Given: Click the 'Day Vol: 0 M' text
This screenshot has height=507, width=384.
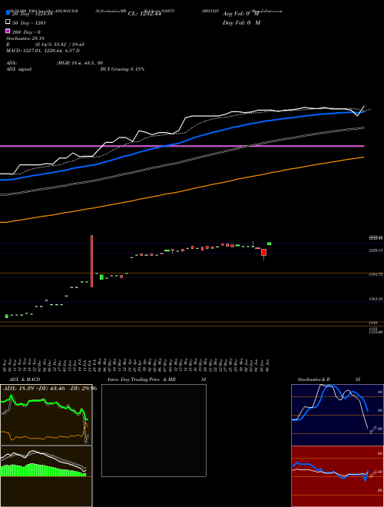Looking at the screenshot, I should (x=241, y=23).
